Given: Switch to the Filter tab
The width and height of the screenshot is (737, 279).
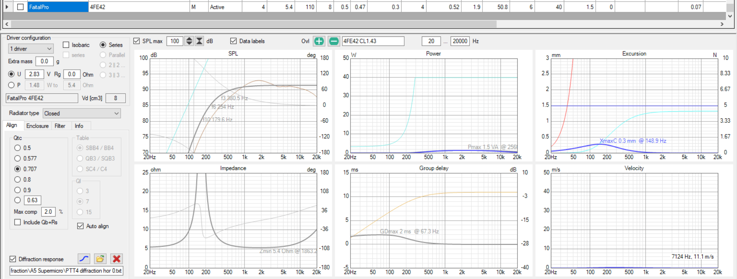Looking at the screenshot, I should click(60, 126).
